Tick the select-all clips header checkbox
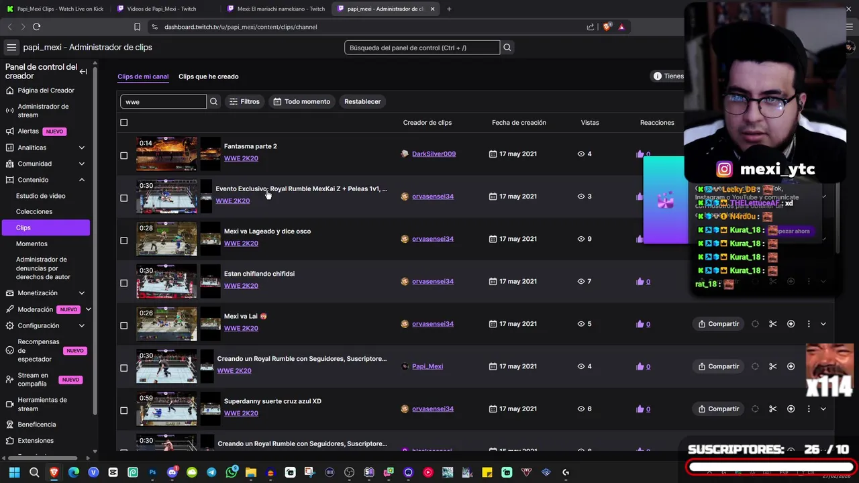The height and width of the screenshot is (483, 859). [x=123, y=123]
